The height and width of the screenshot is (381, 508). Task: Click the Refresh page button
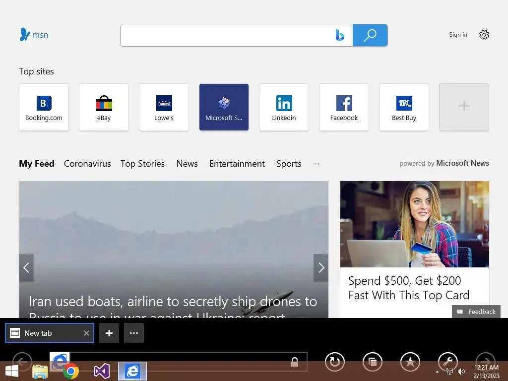(x=335, y=362)
